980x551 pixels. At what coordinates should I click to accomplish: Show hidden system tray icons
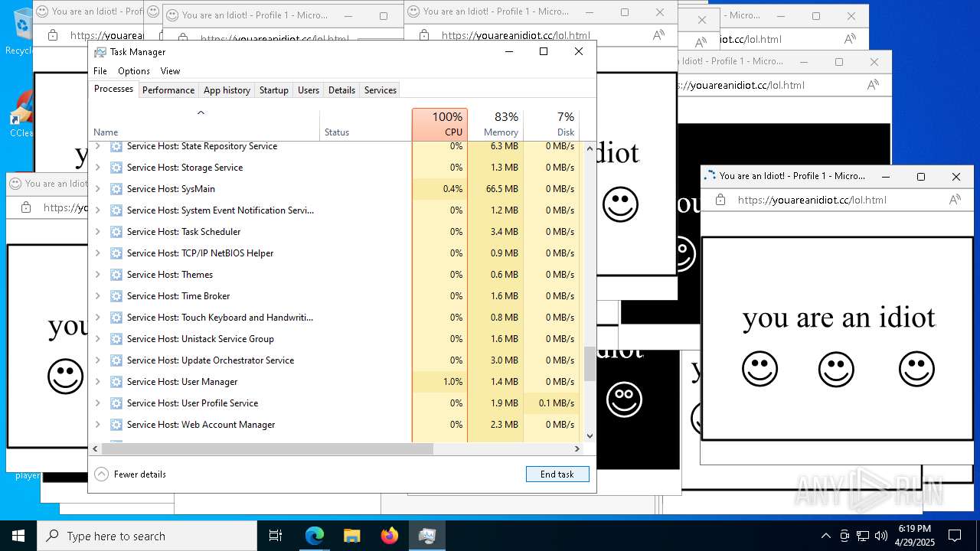coord(825,536)
